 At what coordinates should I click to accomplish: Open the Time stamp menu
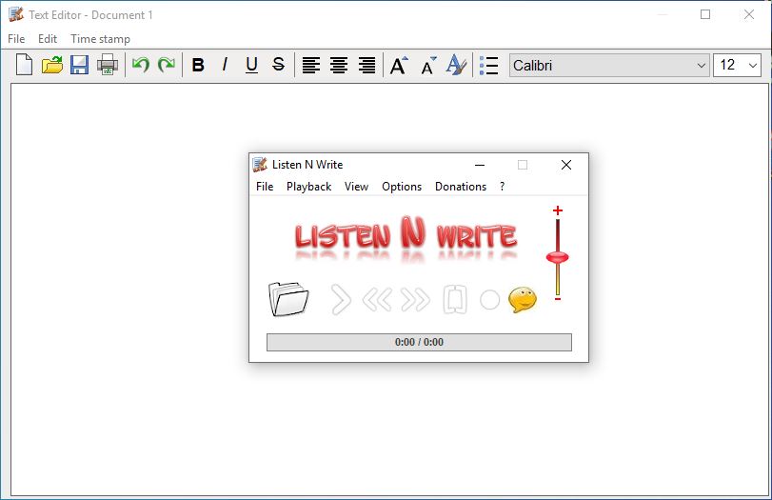[100, 39]
